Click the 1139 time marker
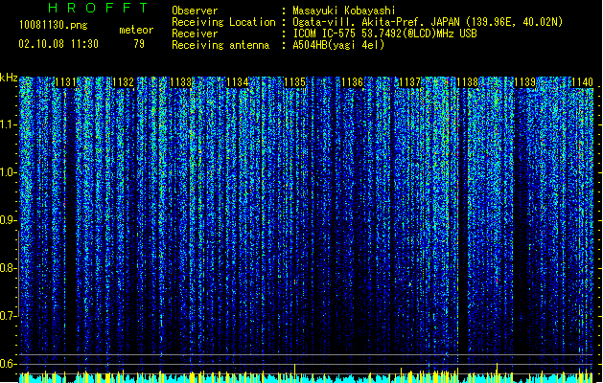Viewport: 603px width, 383px height. tap(524, 82)
